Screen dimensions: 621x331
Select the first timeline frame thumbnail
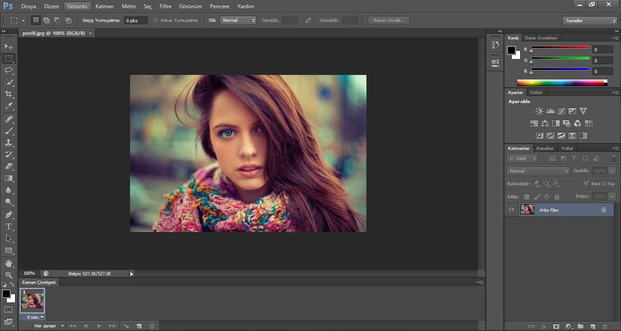(32, 301)
